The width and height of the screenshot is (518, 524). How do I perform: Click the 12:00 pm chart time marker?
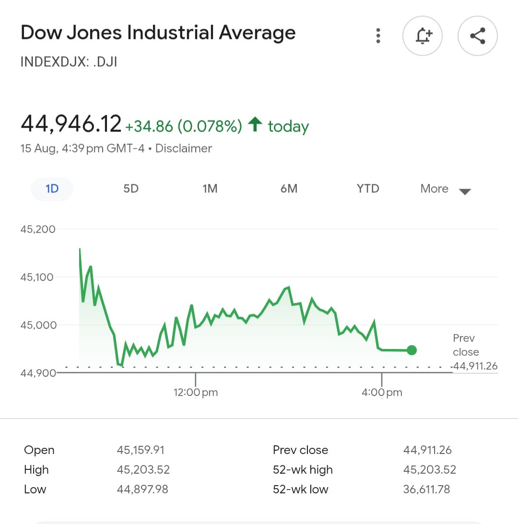[196, 392]
